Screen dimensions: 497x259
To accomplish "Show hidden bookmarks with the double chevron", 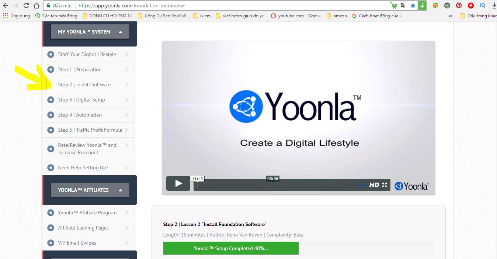I will [x=450, y=16].
